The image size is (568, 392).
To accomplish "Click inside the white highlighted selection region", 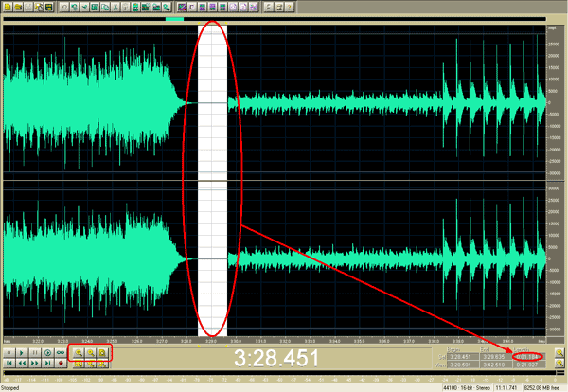I will [213, 142].
